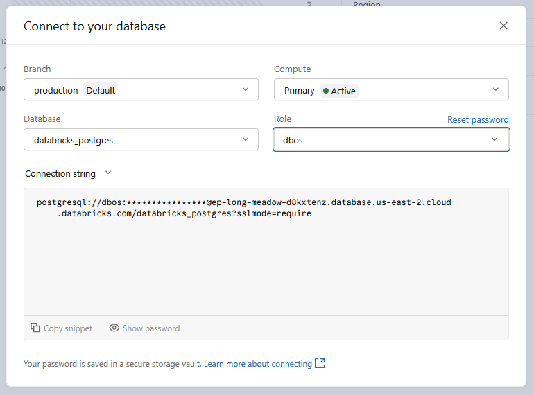Click the external link icon after Learn more
The width and height of the screenshot is (534, 395).
320,363
